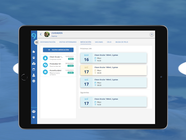Select the Pronefra 60ml medication name
Screen dimensions: 186x140
(x=56, y=70)
